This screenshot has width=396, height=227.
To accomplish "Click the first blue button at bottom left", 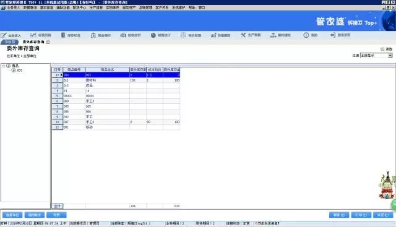I will (12, 215).
